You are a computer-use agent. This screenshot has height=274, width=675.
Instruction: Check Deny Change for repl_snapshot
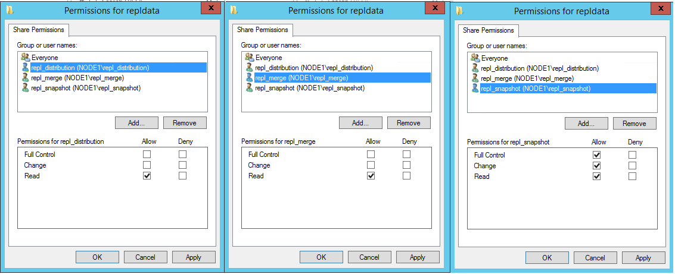632,166
